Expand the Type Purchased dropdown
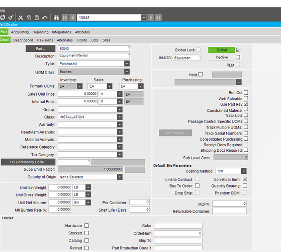 tap(127, 64)
